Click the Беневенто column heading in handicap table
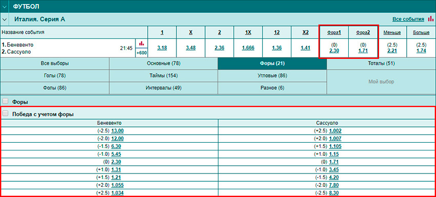Viewport: 436px width, 197px height. point(109,123)
